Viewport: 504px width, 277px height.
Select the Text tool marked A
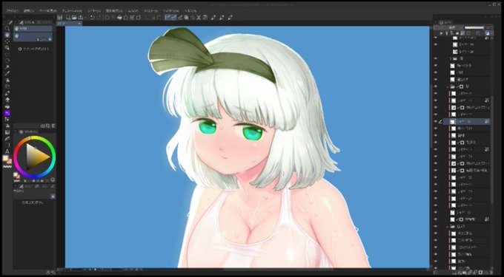coord(7,151)
